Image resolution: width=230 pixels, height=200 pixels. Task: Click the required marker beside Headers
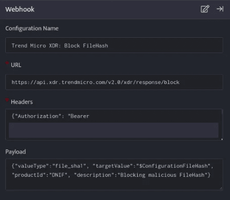pos(7,100)
